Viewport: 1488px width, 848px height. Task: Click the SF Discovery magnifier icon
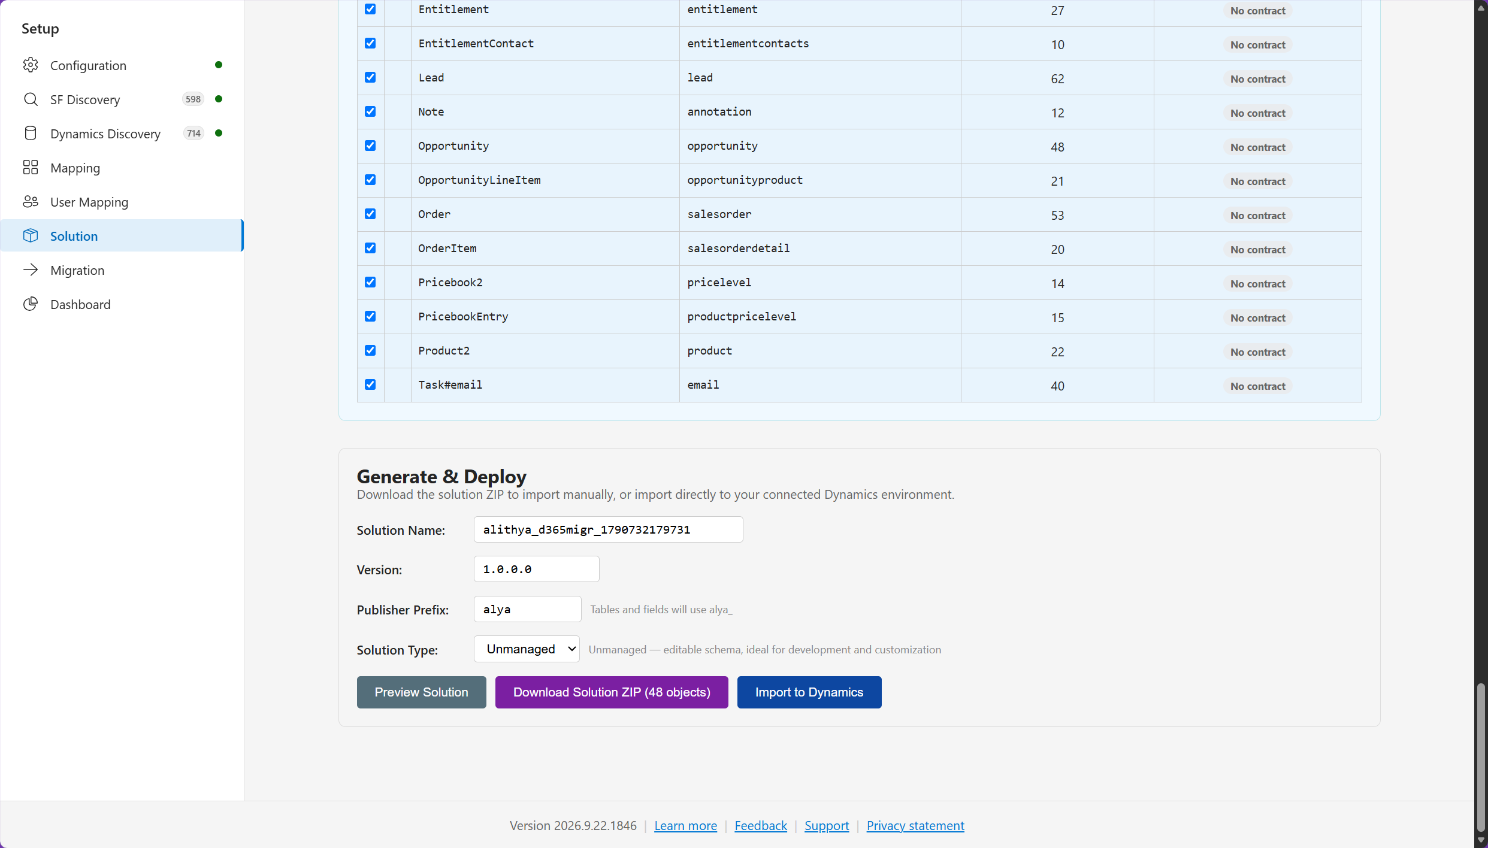pyautogui.click(x=31, y=99)
